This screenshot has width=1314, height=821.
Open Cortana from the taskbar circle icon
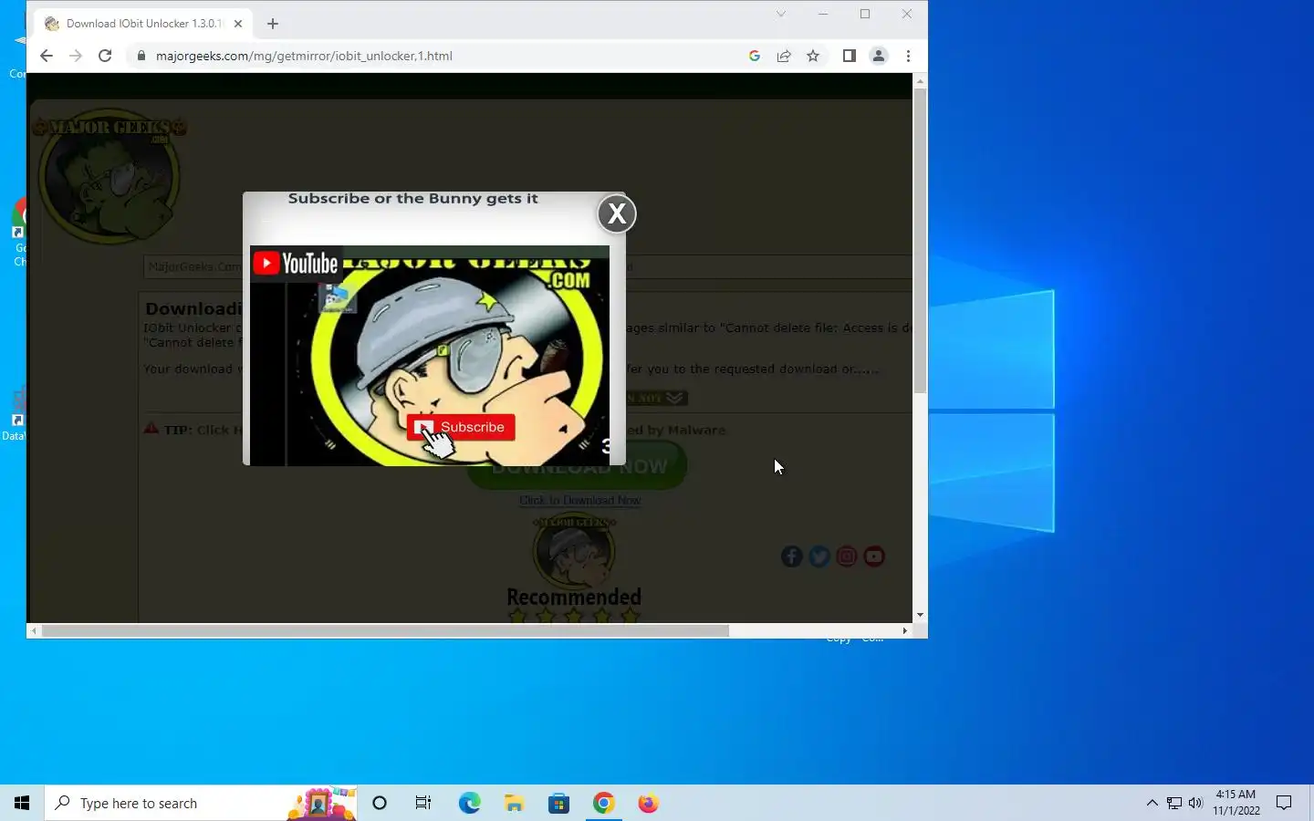(x=380, y=803)
